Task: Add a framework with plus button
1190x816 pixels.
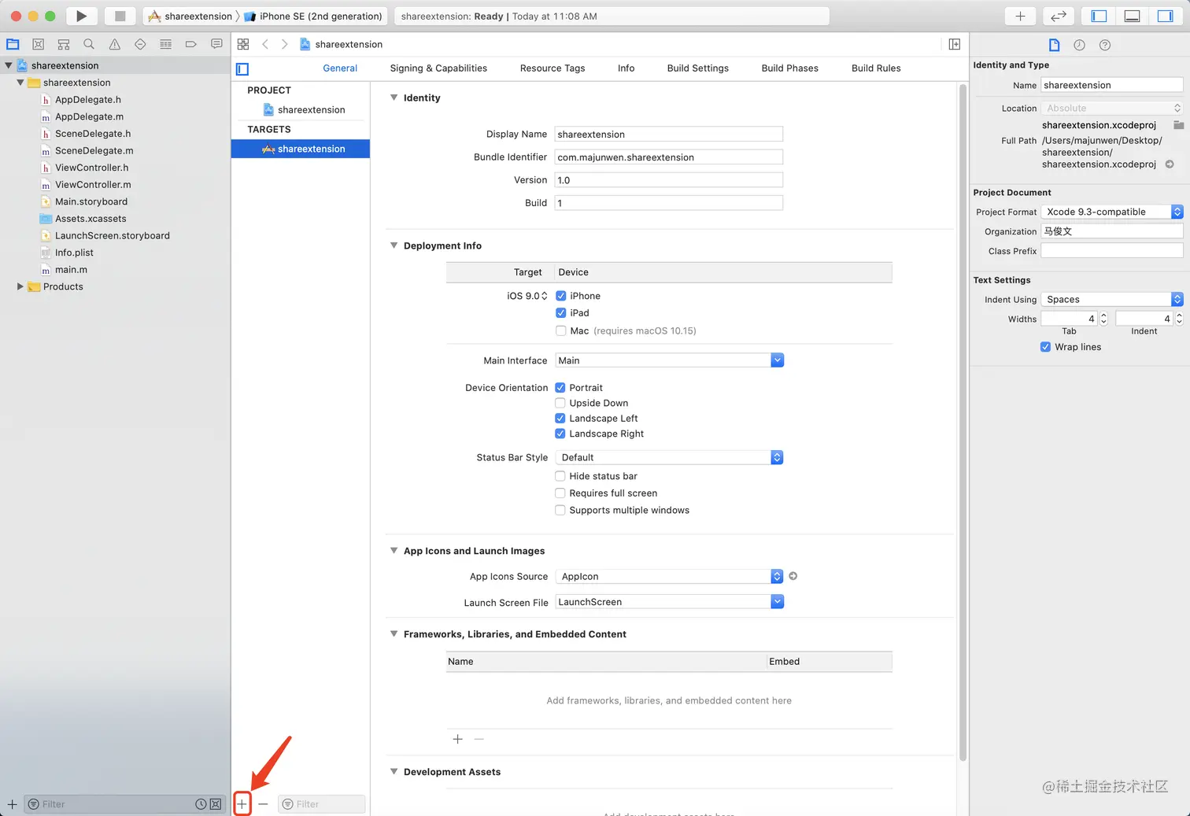Action: (x=457, y=739)
